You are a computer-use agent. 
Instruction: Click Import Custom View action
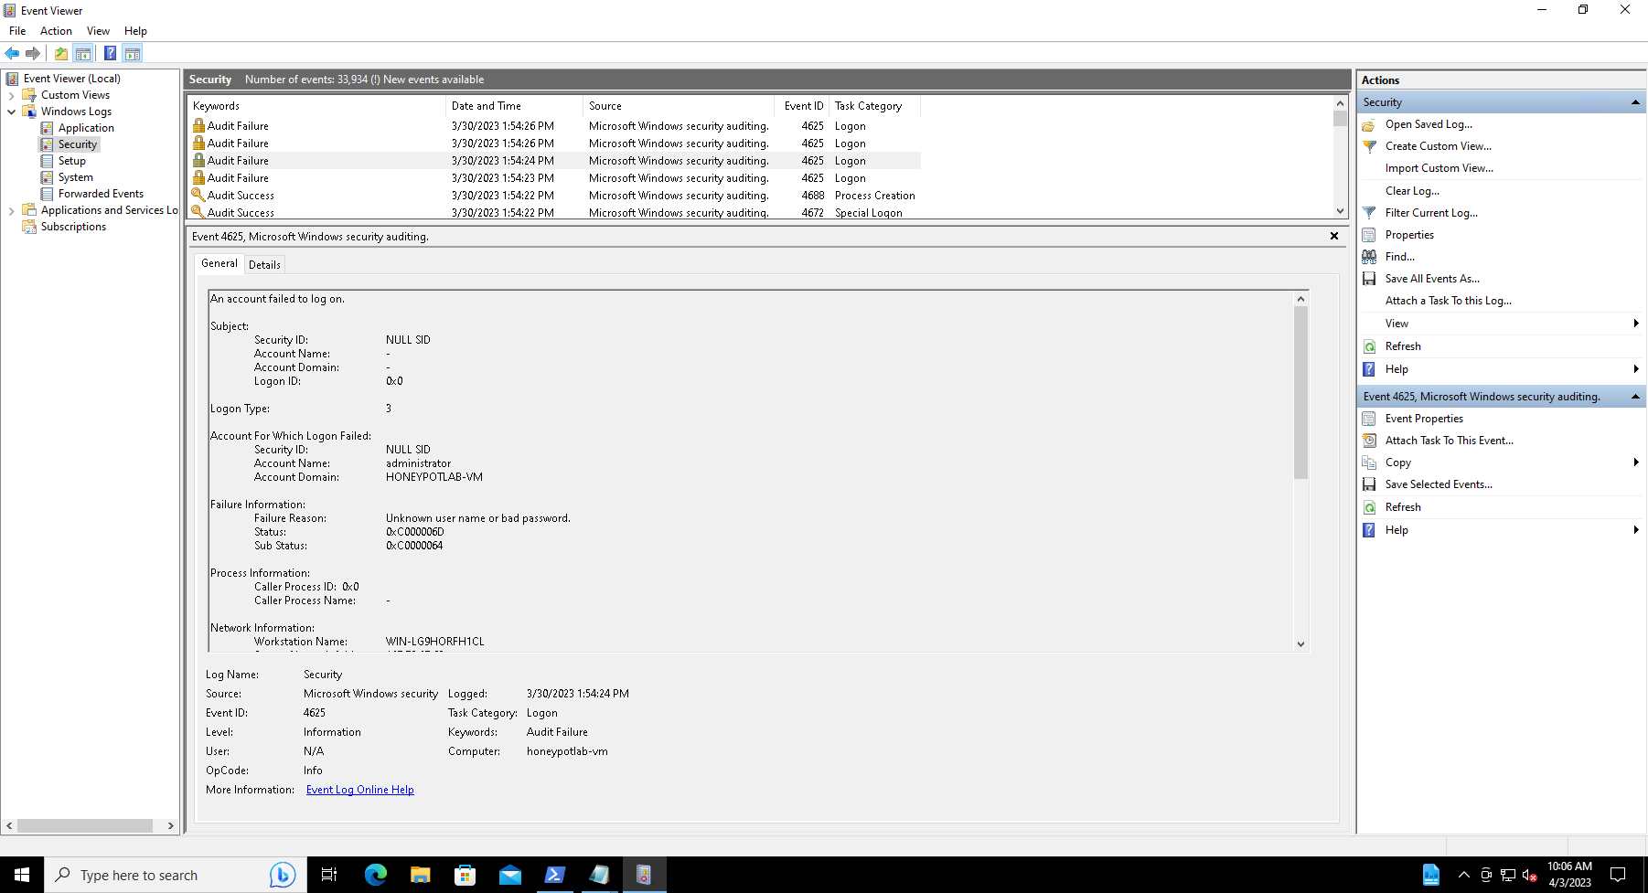[x=1439, y=168]
